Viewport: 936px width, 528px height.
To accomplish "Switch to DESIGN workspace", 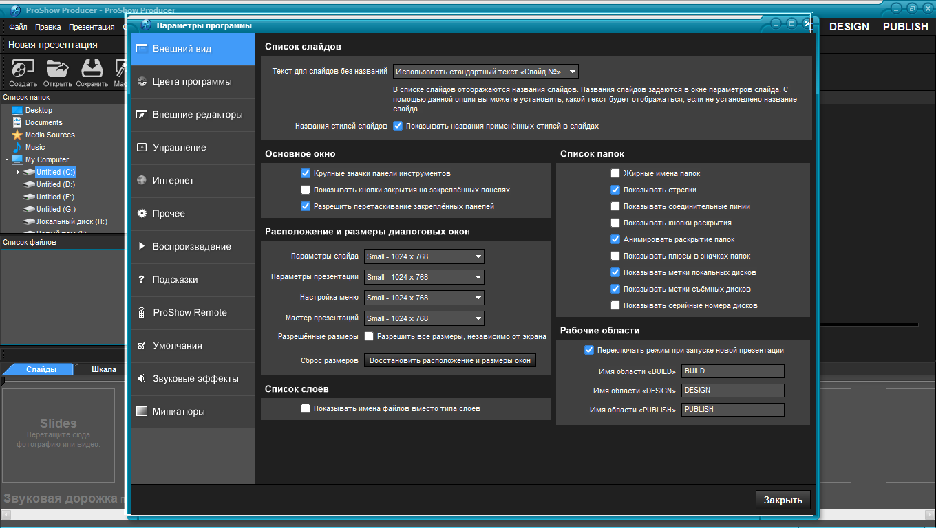I will (x=849, y=26).
